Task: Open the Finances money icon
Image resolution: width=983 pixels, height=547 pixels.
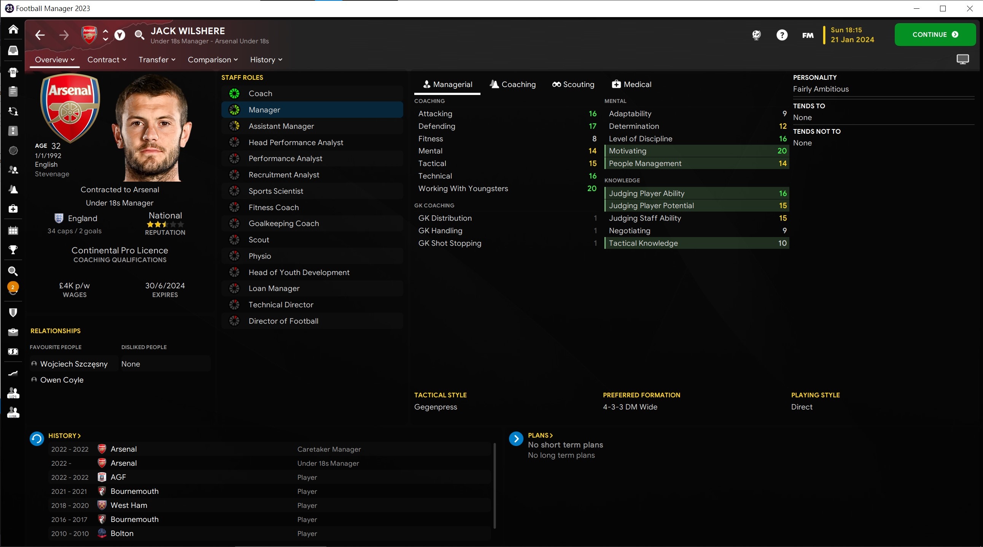Action: (13, 352)
